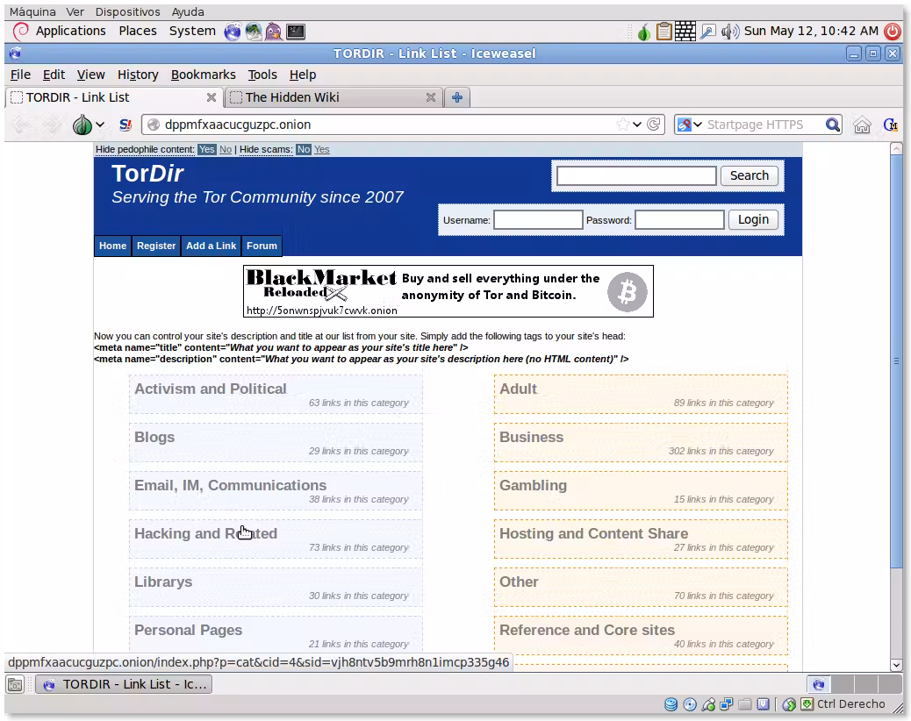Open the System menu
911x721 pixels.
(192, 32)
